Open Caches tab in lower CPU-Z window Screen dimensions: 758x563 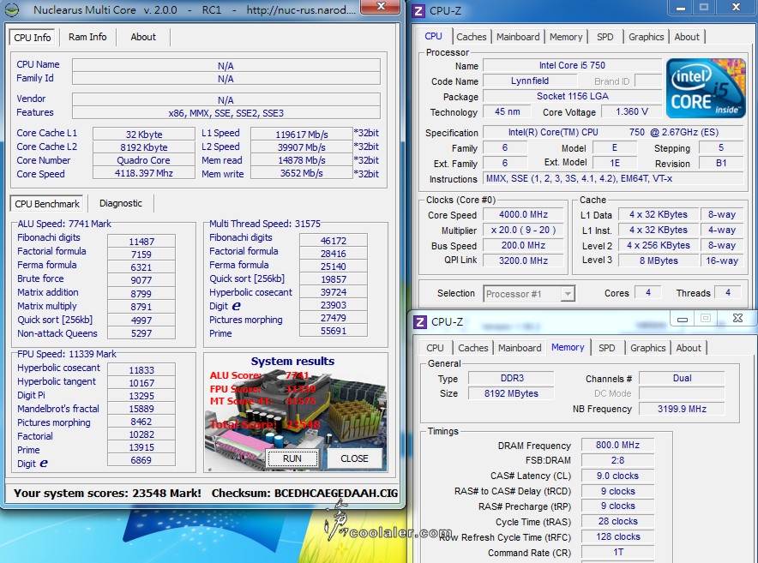[472, 347]
